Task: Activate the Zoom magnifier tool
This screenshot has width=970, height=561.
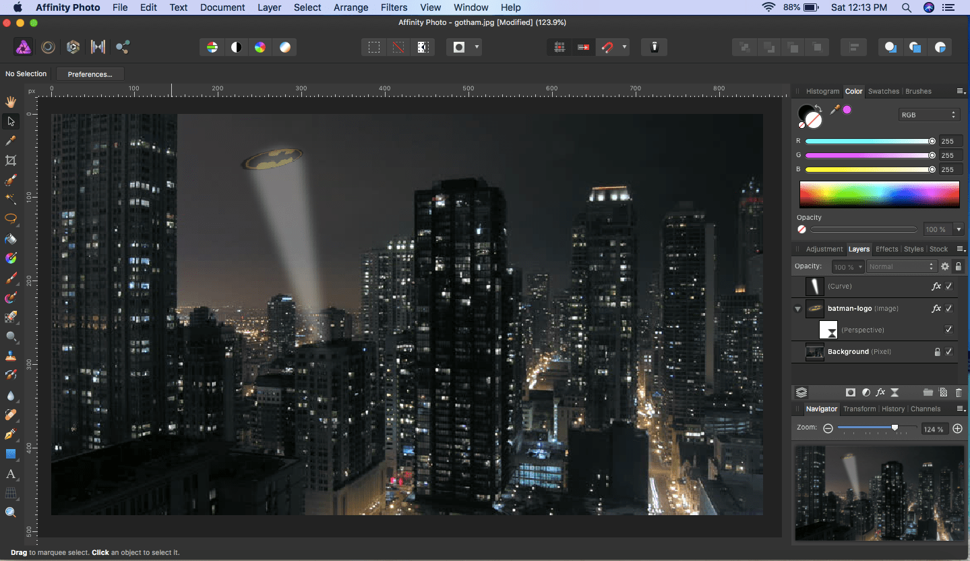Action: point(11,512)
